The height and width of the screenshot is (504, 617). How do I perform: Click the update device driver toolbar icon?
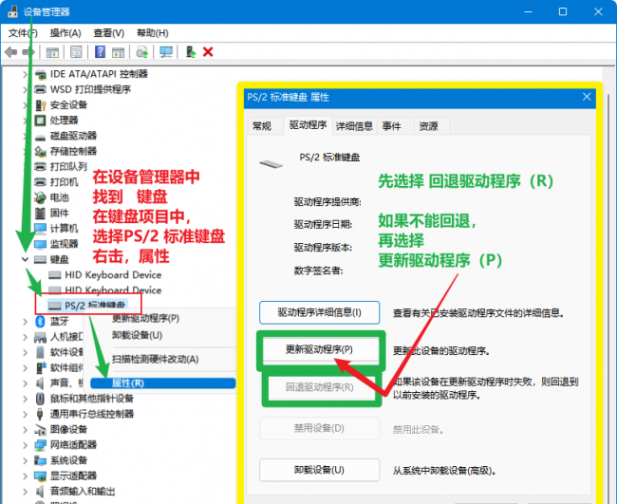click(142, 52)
